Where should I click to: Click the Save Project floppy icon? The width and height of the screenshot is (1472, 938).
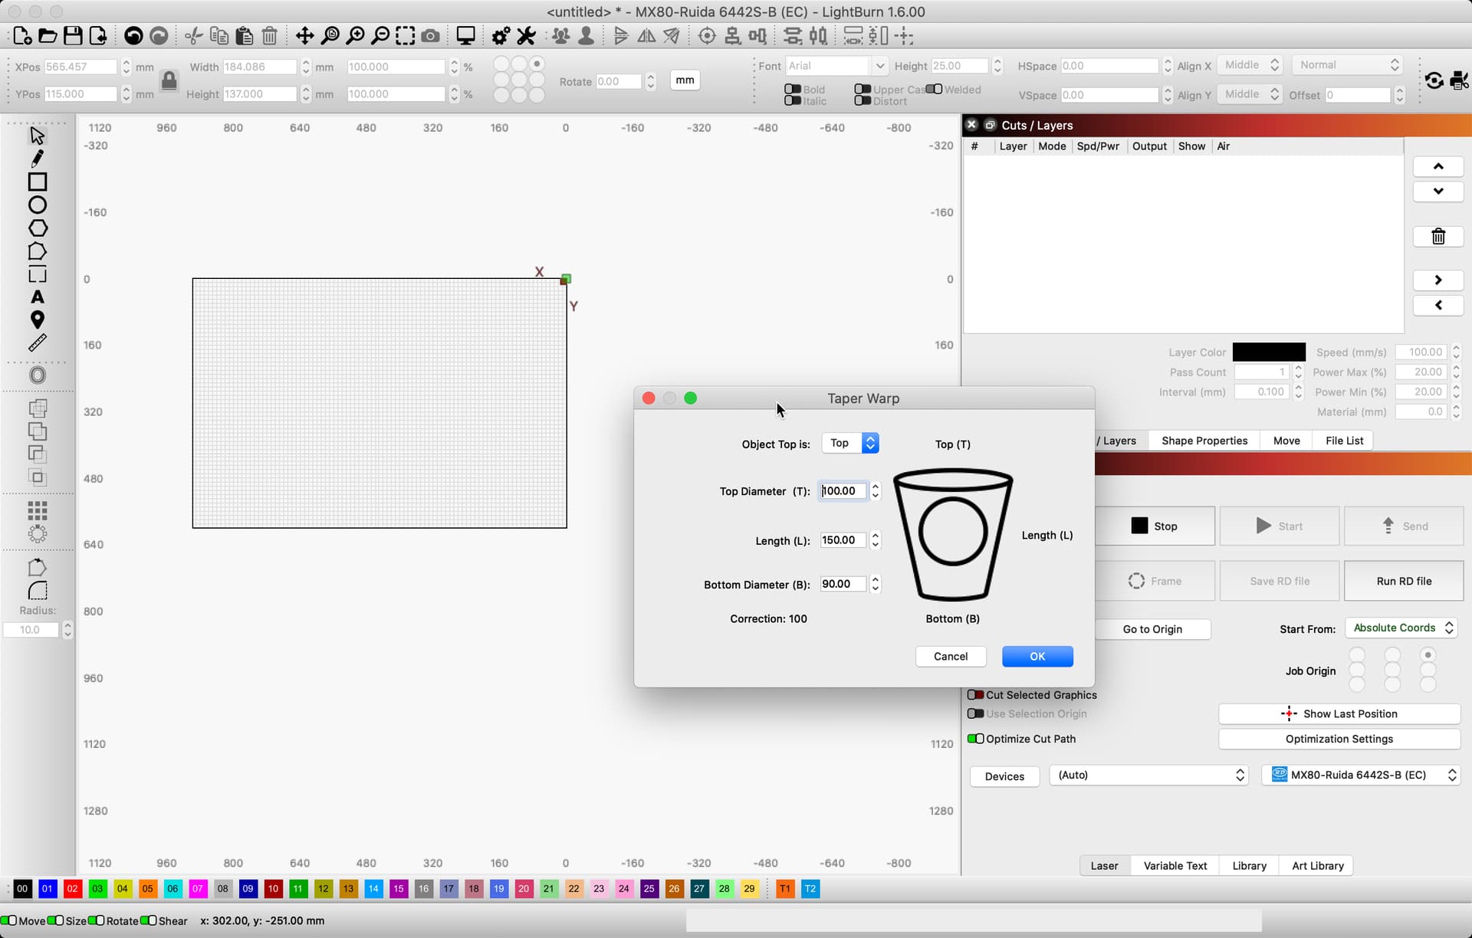click(x=73, y=36)
